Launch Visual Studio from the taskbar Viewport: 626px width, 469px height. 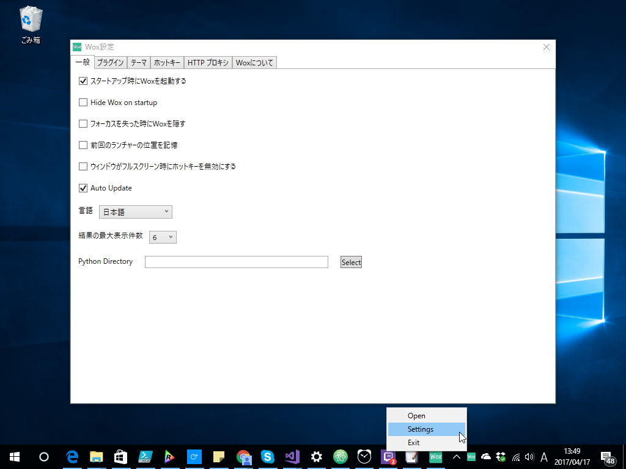point(292,456)
